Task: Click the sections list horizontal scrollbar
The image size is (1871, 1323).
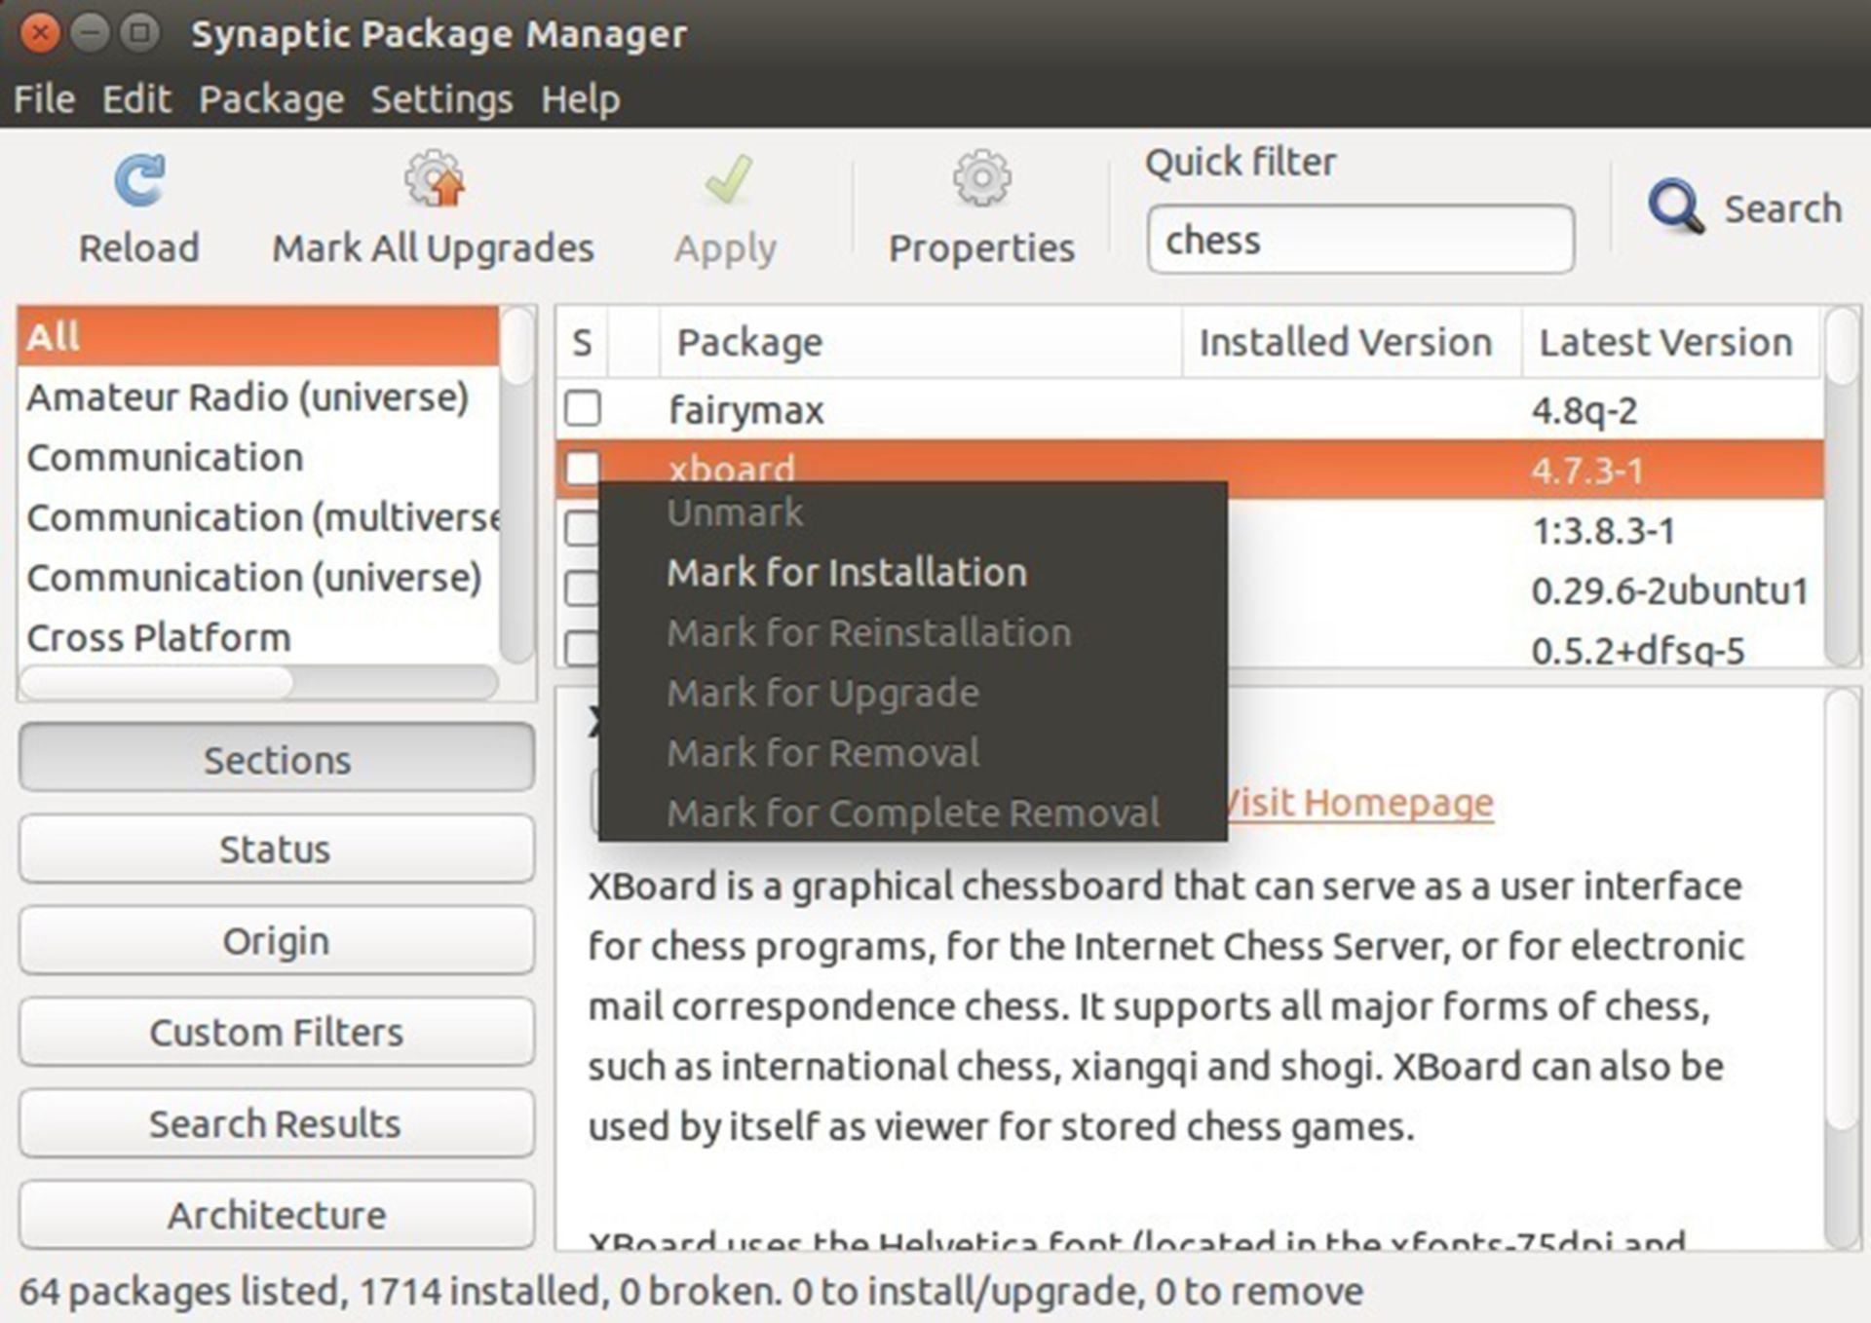Action: [258, 682]
